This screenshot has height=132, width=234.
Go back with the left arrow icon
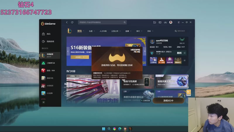[67, 22]
